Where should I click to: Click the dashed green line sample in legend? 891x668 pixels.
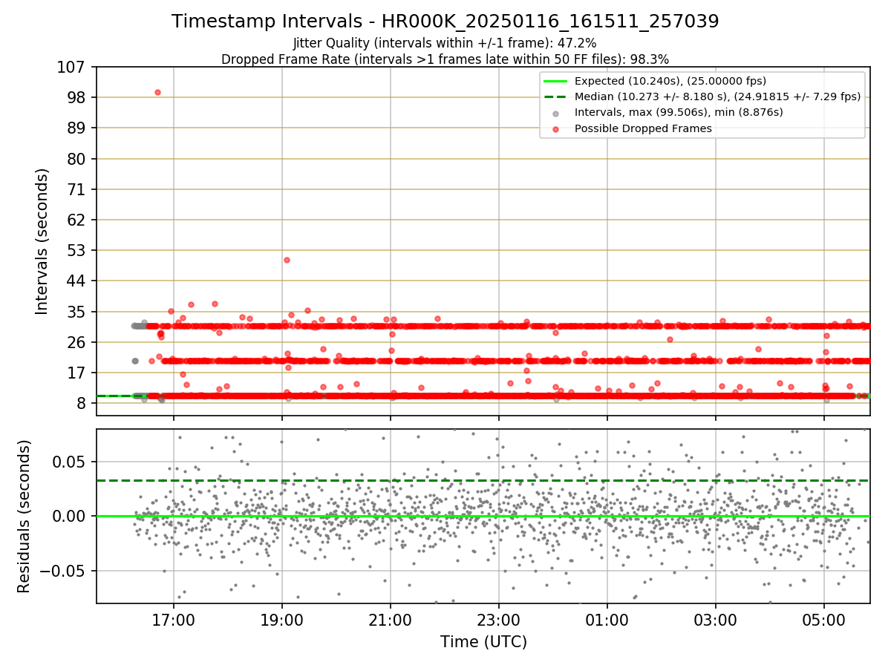pyautogui.click(x=556, y=96)
